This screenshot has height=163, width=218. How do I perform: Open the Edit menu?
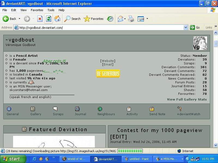pyautogui.click(x=14, y=10)
